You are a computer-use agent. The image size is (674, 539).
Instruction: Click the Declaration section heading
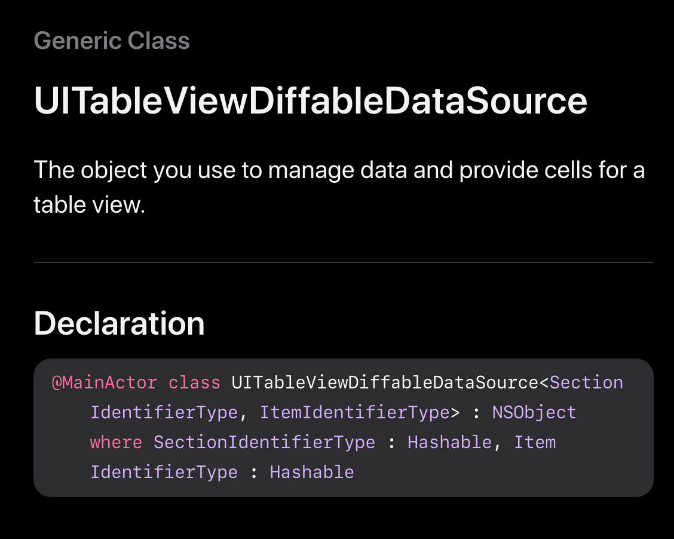tap(120, 323)
